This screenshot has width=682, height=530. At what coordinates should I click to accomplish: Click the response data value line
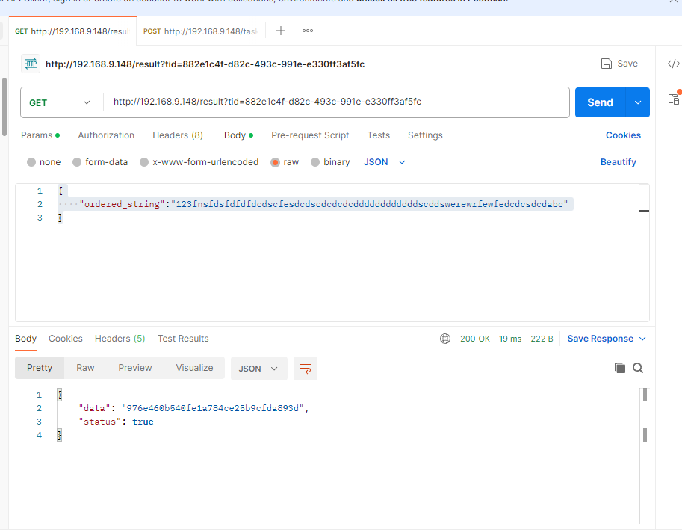194,408
